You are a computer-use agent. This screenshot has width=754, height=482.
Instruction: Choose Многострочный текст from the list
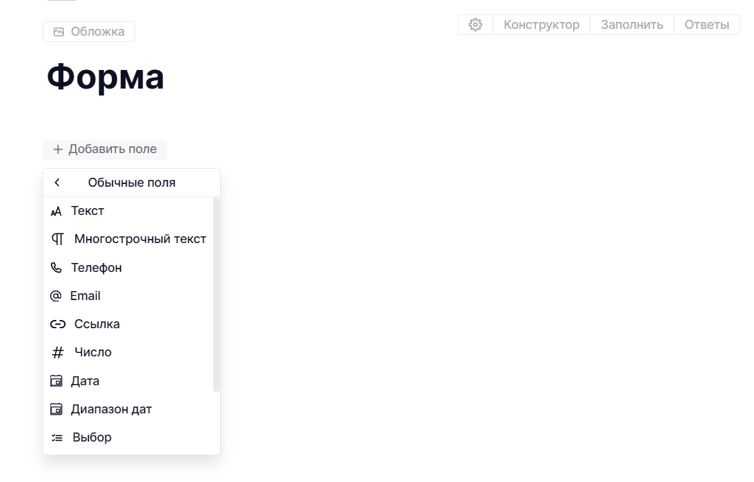tap(140, 240)
